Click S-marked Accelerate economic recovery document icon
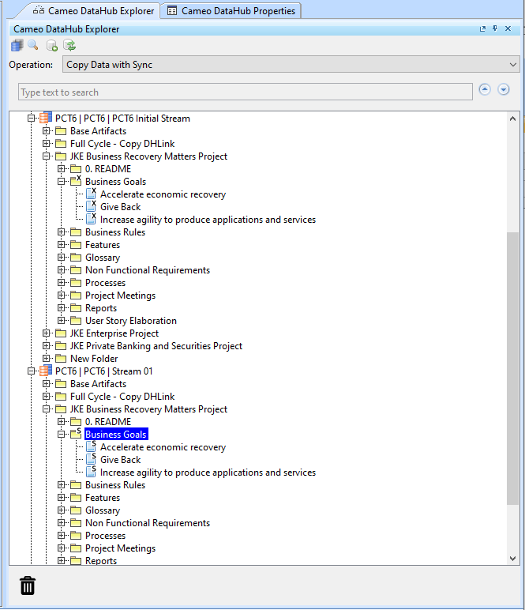The width and height of the screenshot is (525, 610). pos(91,446)
